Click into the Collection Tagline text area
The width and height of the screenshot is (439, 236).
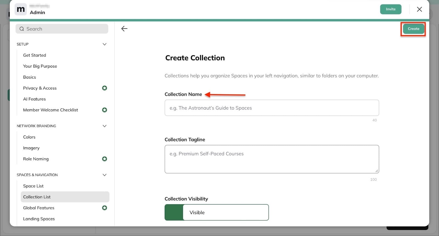coord(272,159)
